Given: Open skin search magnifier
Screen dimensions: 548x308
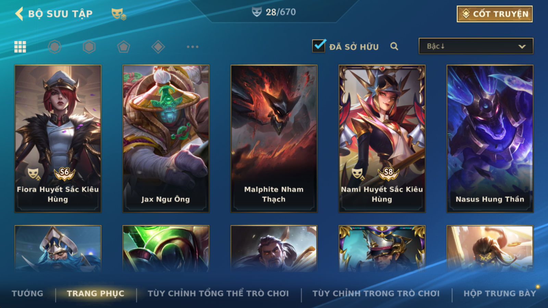Looking at the screenshot, I should pyautogui.click(x=394, y=46).
